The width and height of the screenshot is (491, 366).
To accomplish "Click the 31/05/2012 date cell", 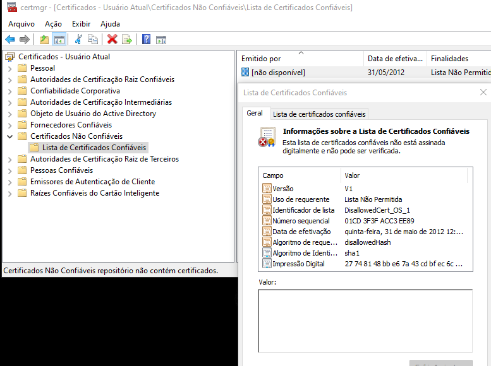I will [x=385, y=73].
